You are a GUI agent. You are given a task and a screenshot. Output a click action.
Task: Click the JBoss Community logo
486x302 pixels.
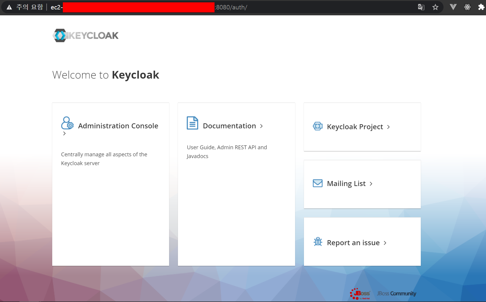click(397, 293)
